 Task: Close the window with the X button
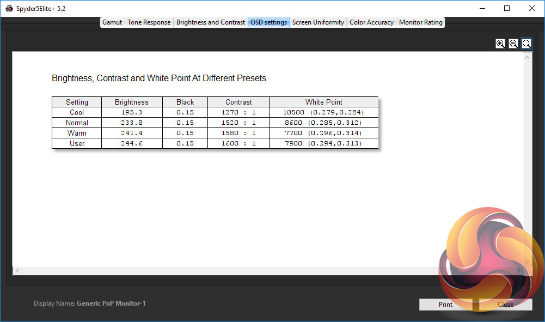pos(532,8)
